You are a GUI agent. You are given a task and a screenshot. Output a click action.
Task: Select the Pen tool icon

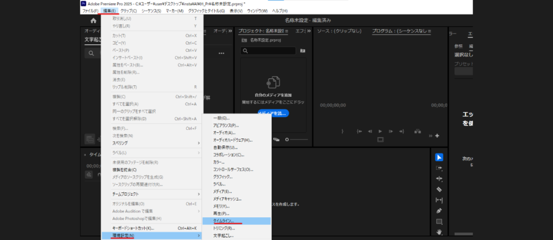coord(439,211)
